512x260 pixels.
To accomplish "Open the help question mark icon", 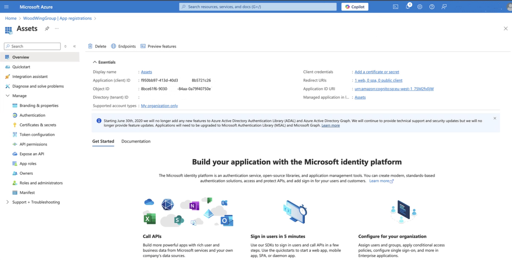I will [x=432, y=7].
